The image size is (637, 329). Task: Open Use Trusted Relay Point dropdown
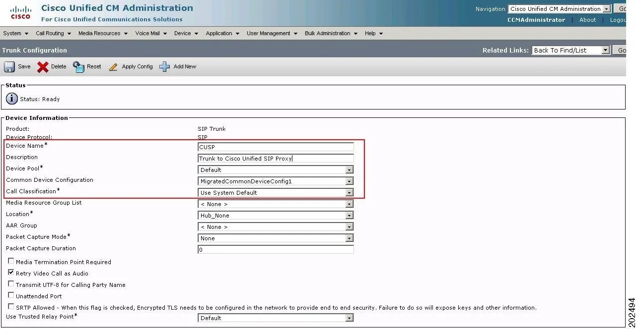[x=276, y=318]
